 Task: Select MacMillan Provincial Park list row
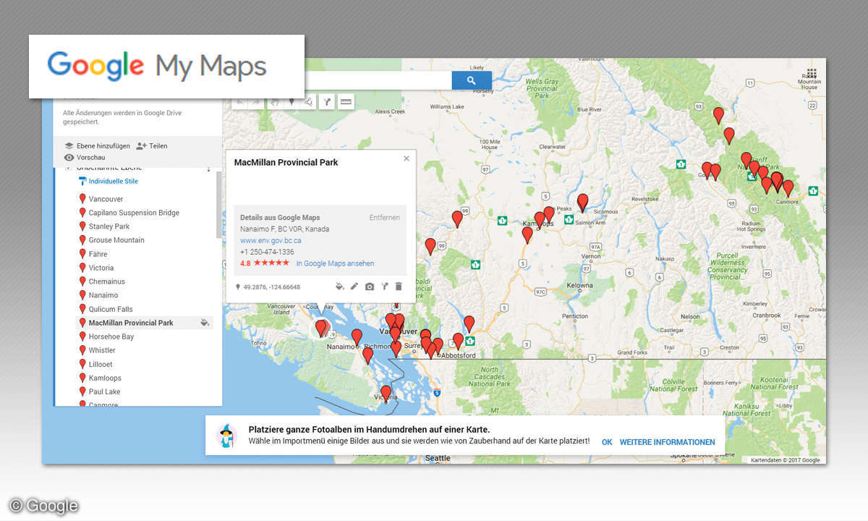click(145, 323)
